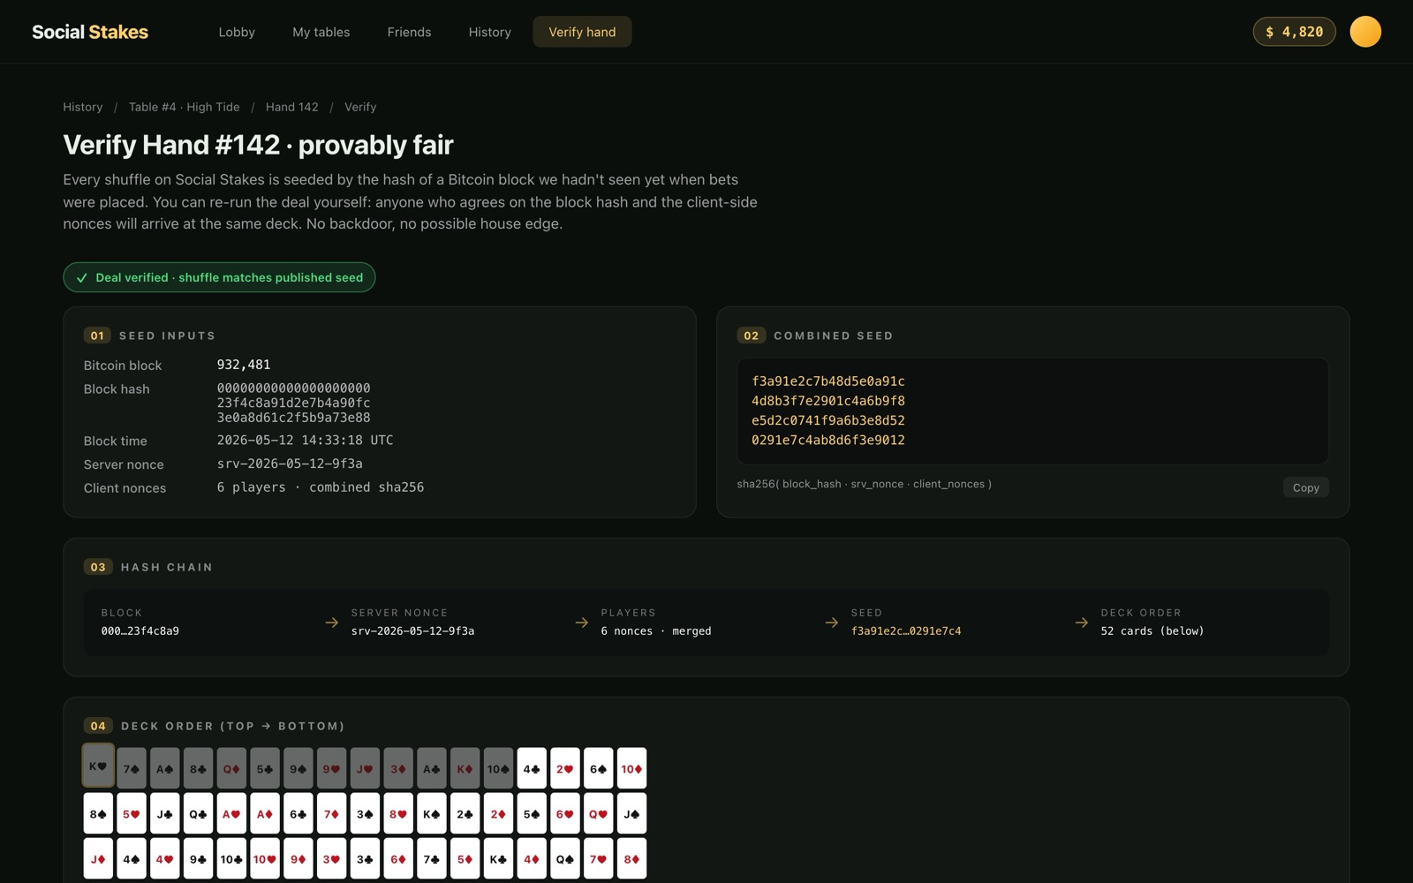This screenshot has height=883, width=1413.
Task: Select the King of spades card
Action: (x=432, y=813)
